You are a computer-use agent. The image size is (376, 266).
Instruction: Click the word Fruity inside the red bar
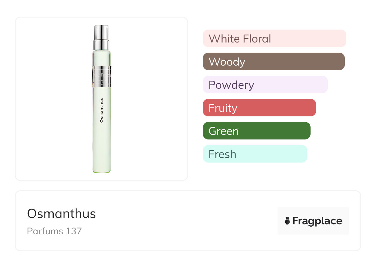(223, 108)
